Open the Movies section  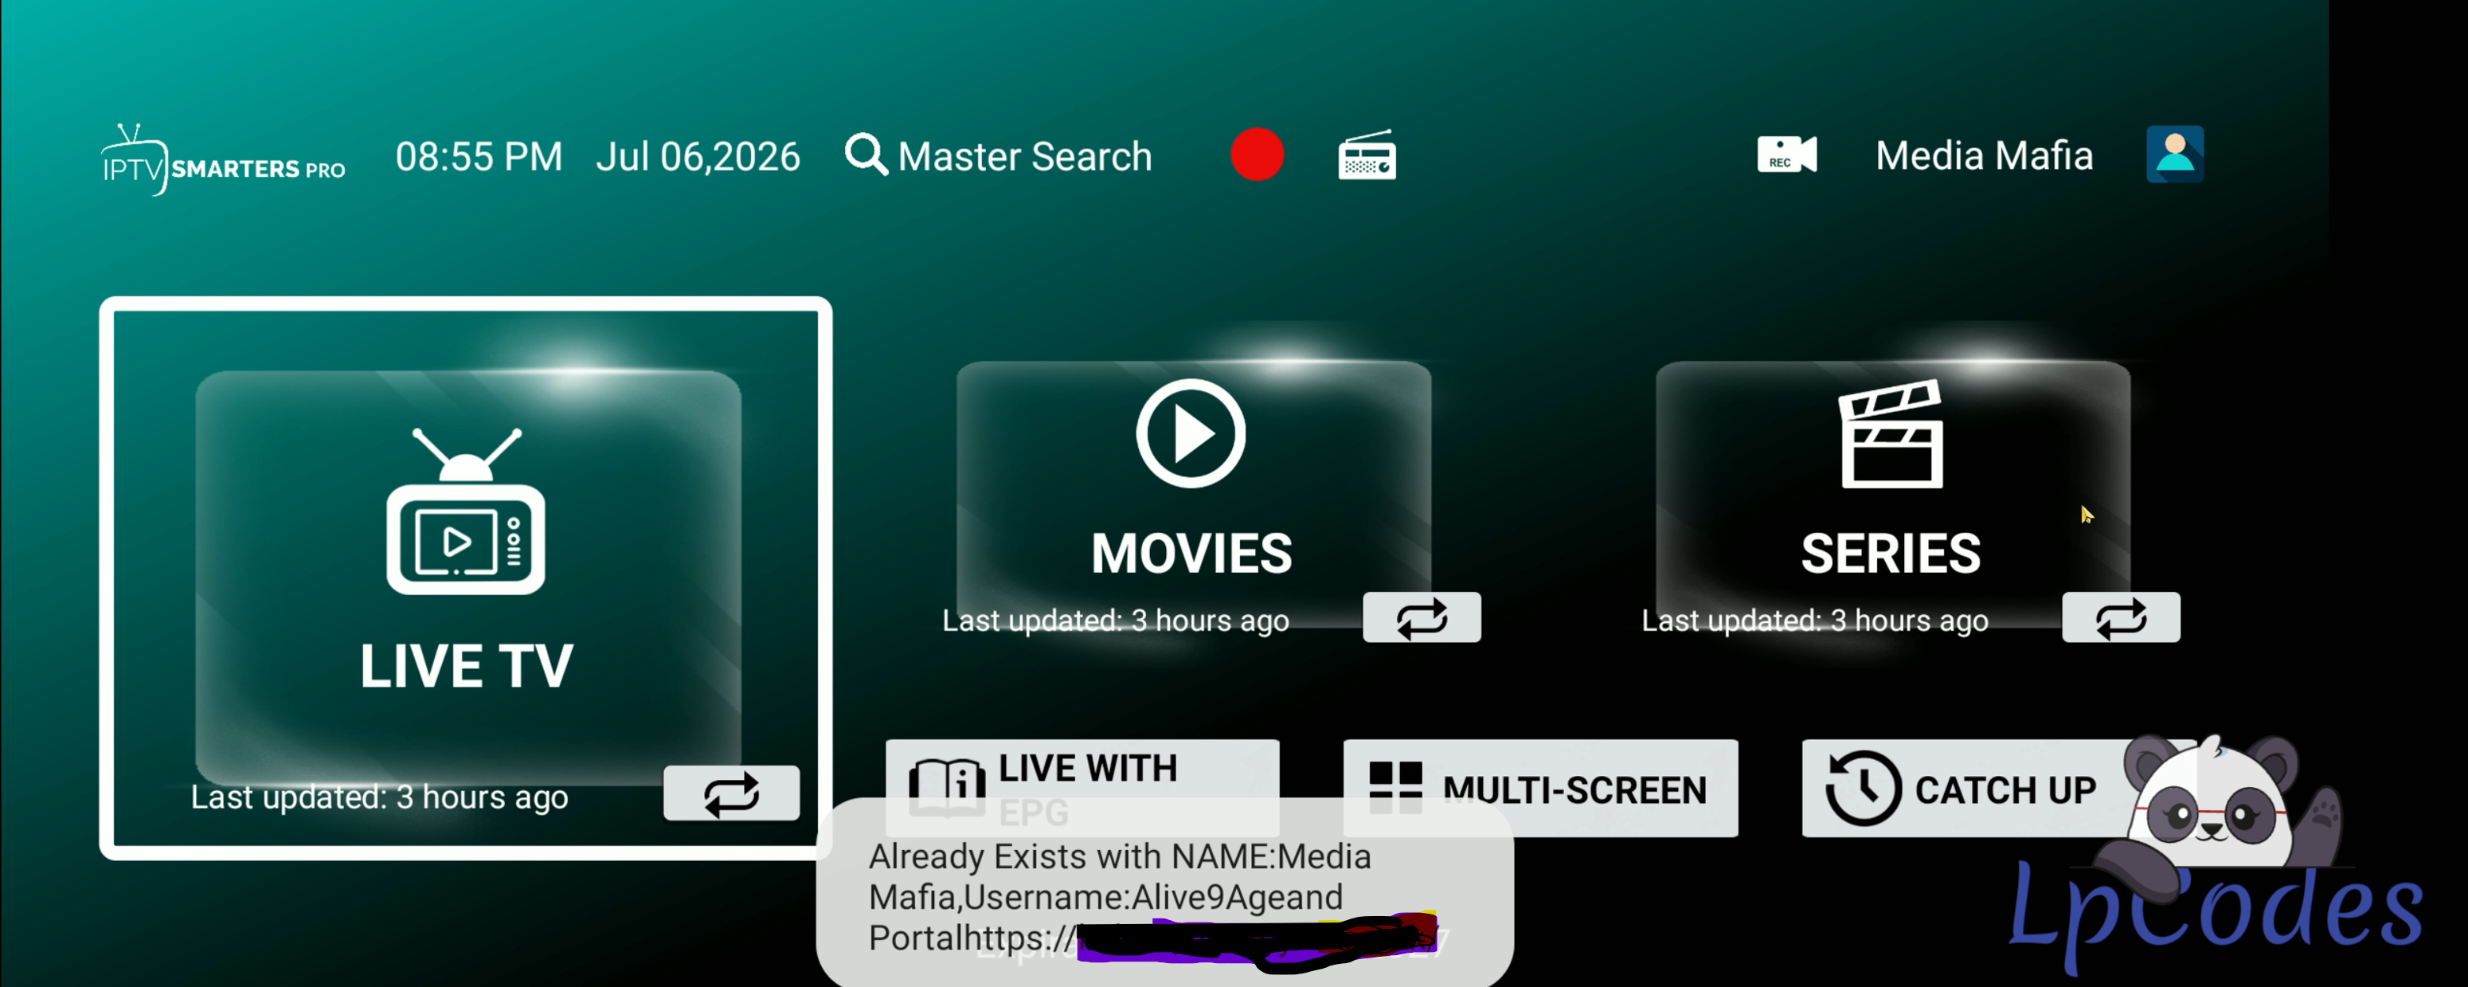[1193, 495]
